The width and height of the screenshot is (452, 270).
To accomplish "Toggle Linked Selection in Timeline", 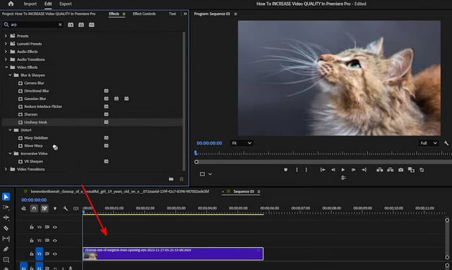I will [x=45, y=208].
